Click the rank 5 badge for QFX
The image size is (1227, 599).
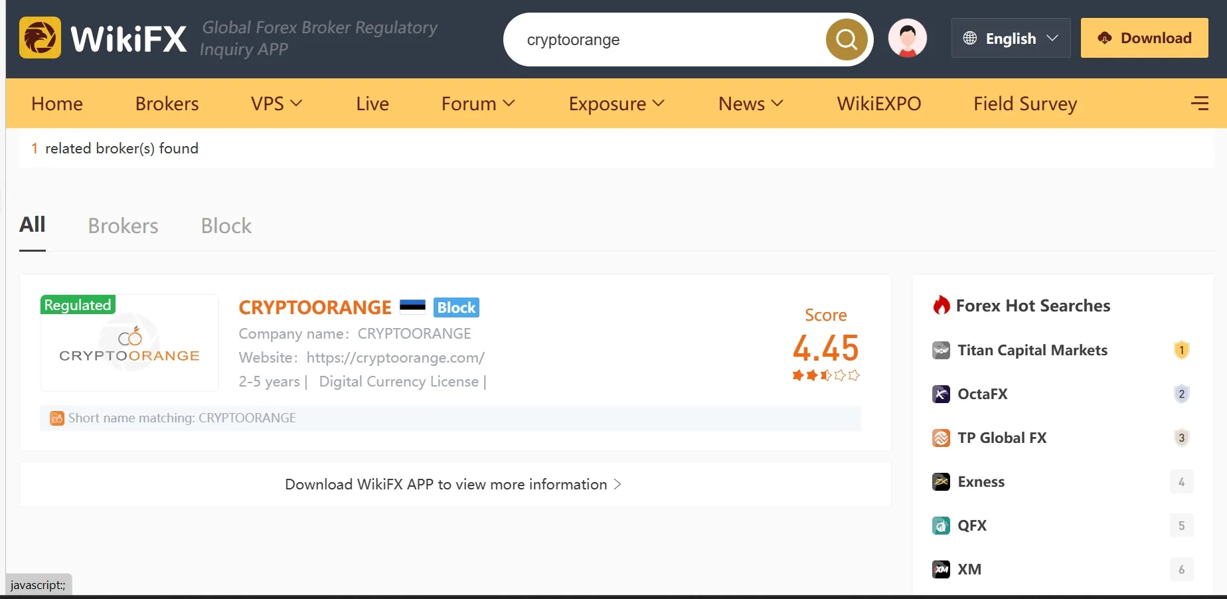[x=1181, y=525]
